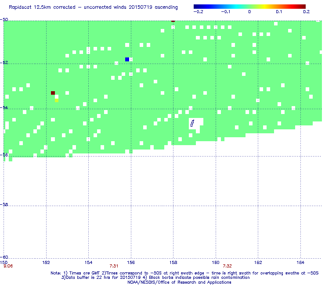Click the NOAA/NESDIS credit line

click(179, 282)
